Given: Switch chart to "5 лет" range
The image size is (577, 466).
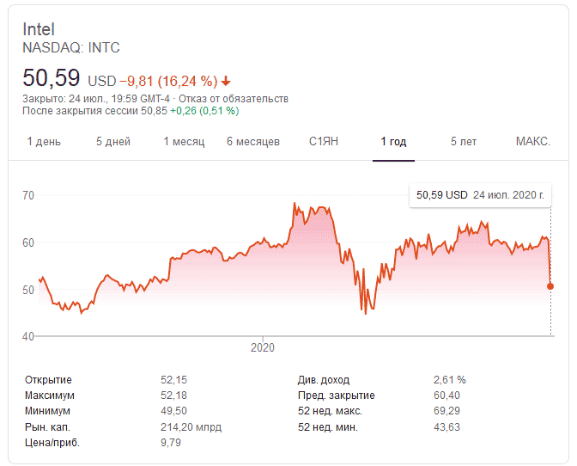Looking at the screenshot, I should (464, 142).
